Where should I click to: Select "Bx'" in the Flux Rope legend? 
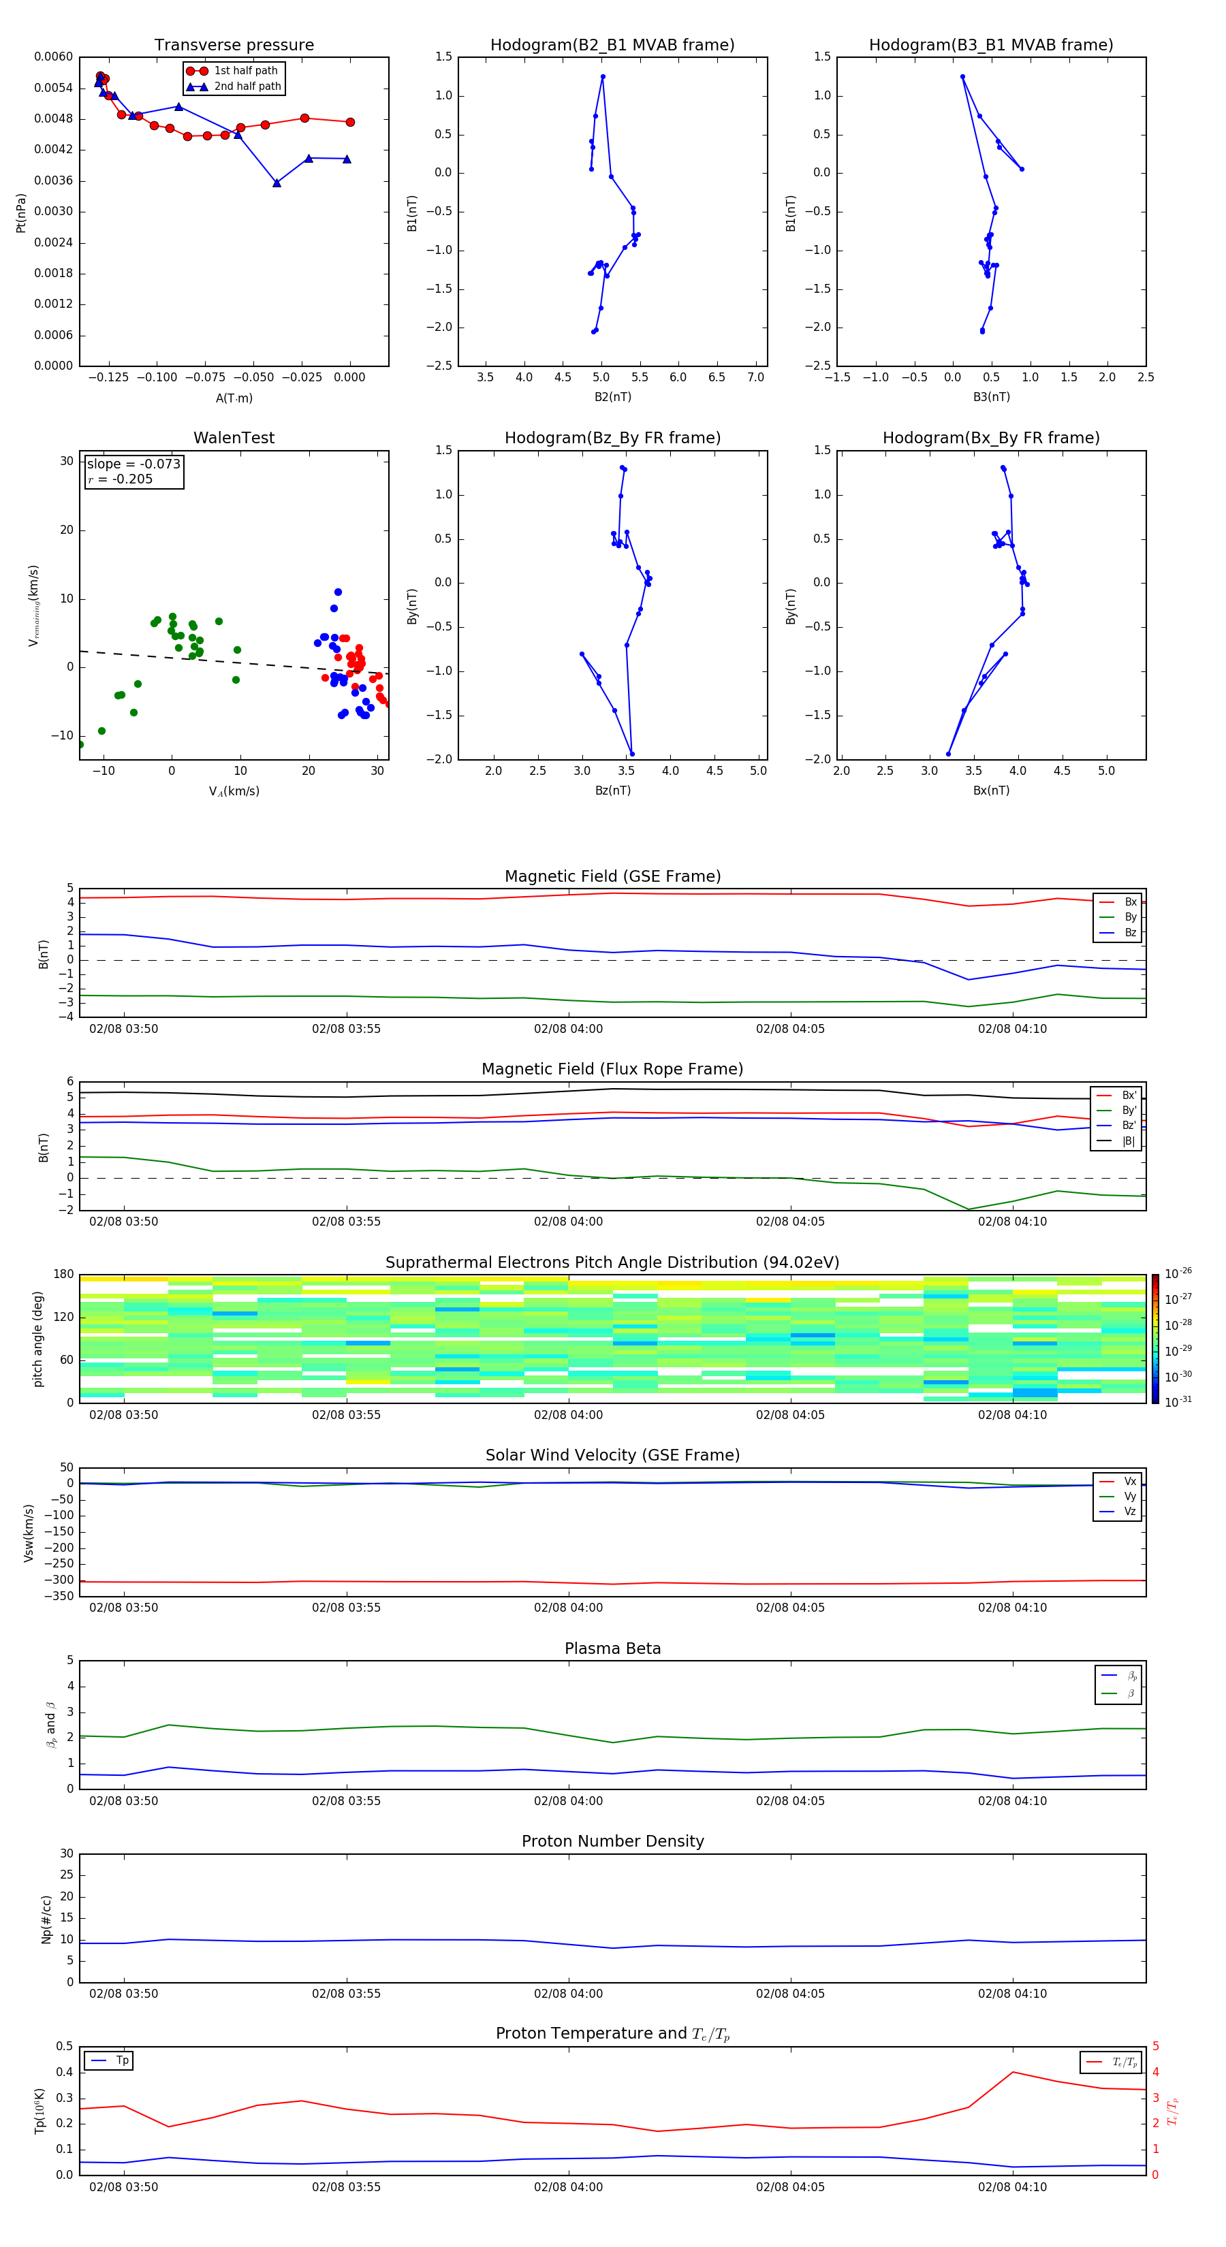pos(1117,1096)
